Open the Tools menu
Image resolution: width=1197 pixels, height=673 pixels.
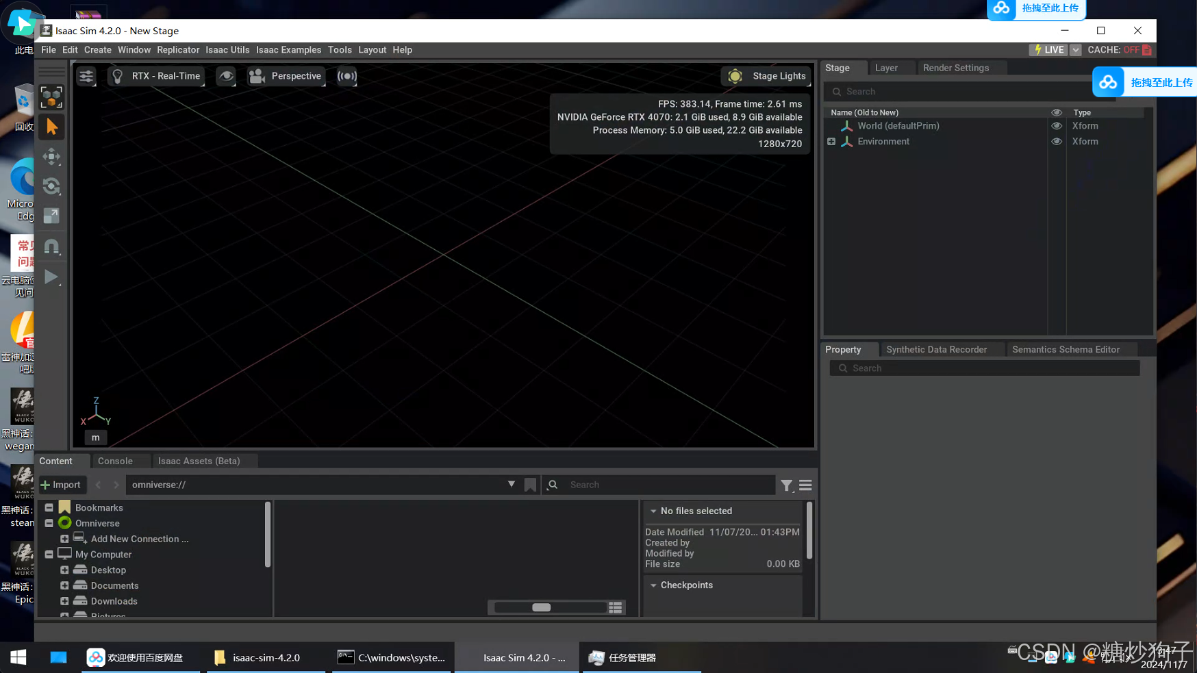(x=340, y=50)
